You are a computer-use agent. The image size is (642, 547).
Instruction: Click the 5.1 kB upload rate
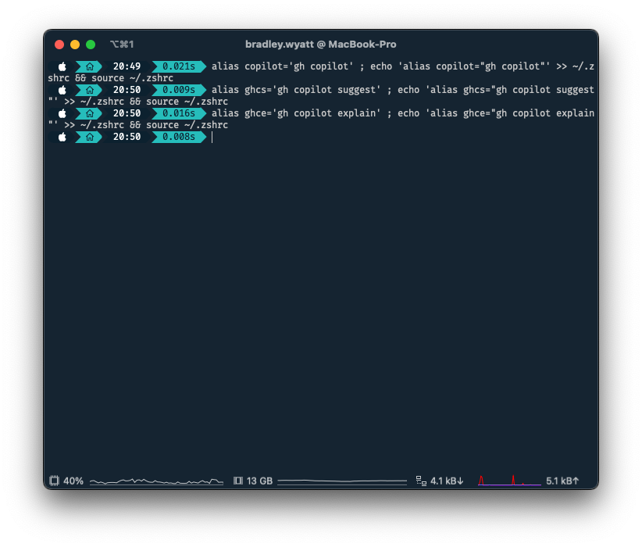pos(562,481)
